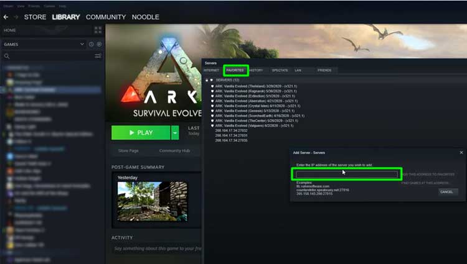This screenshot has height=264, width=467.
Task: Click shield icon on Crystal Isles row
Action: tap(212, 106)
